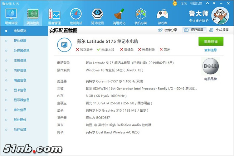This screenshot has height=156, width=234.
Task: Open the 清理优化 broom cleanup icon
Action: (x=119, y=16)
